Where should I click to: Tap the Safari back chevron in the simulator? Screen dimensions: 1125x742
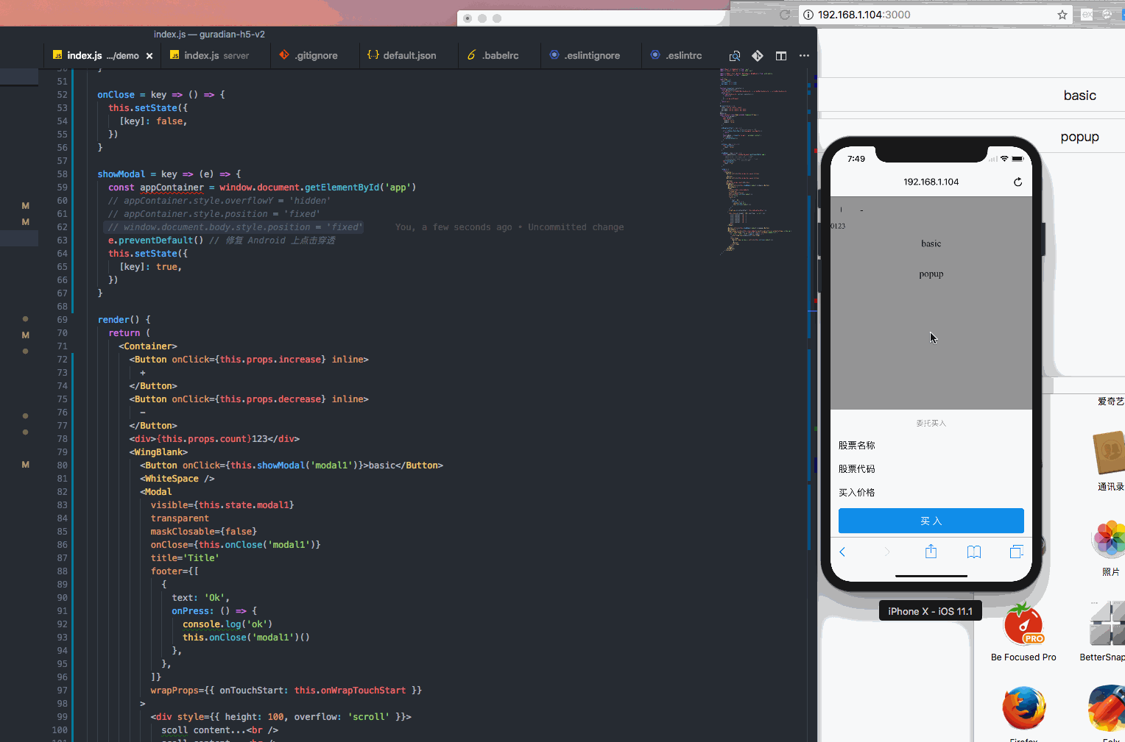click(842, 552)
